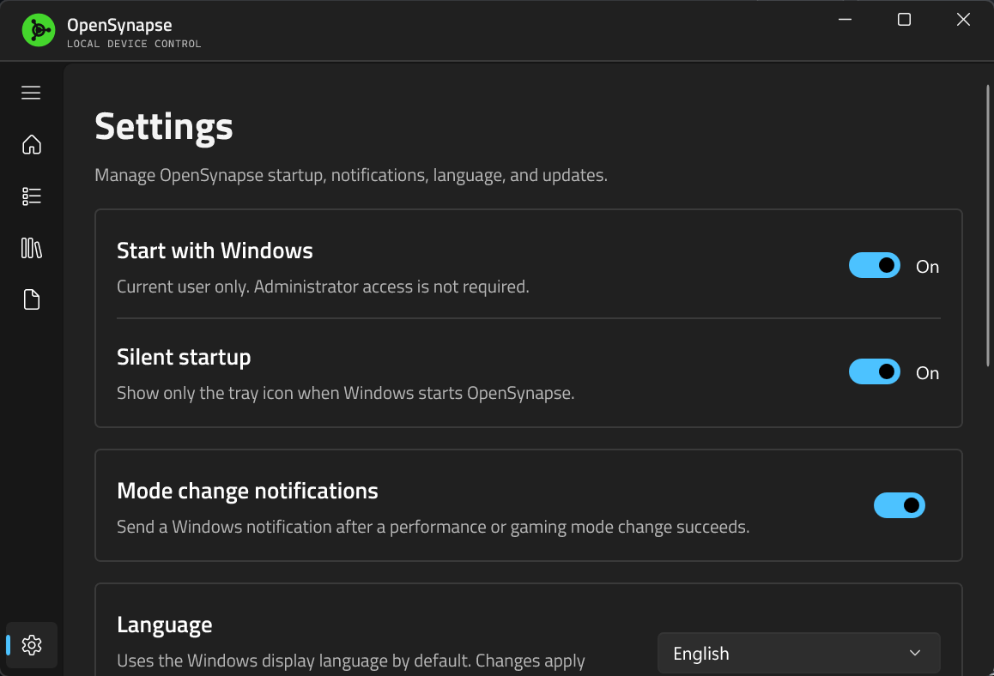Toggle Mode change notifications off

coord(899,505)
